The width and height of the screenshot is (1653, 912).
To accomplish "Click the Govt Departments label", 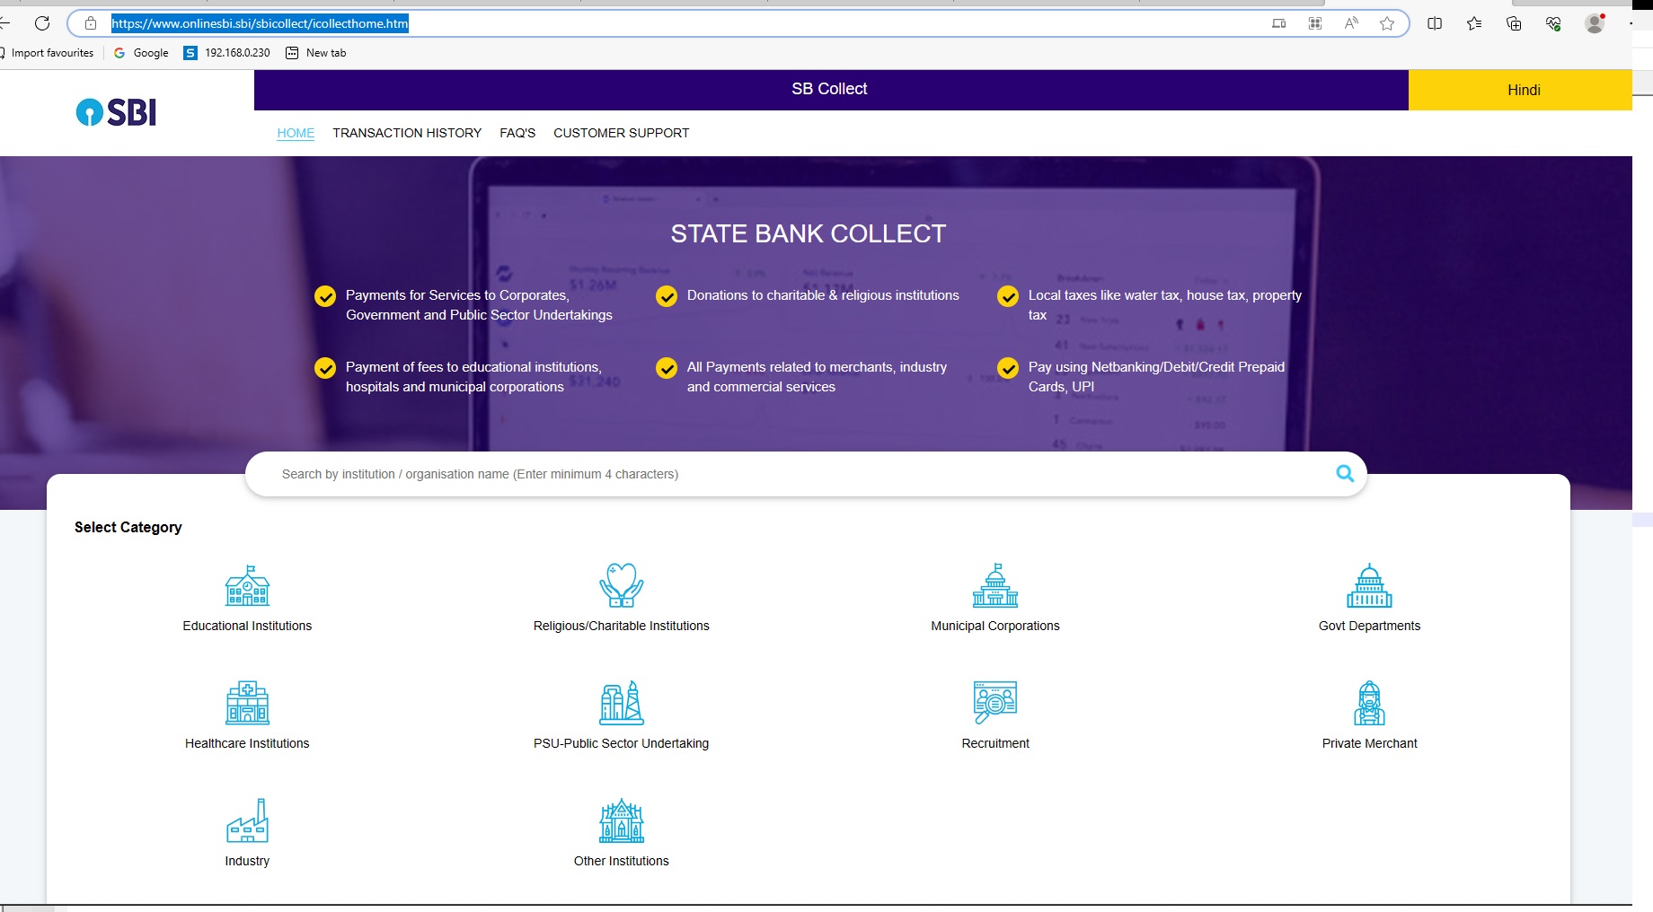I will point(1369,626).
